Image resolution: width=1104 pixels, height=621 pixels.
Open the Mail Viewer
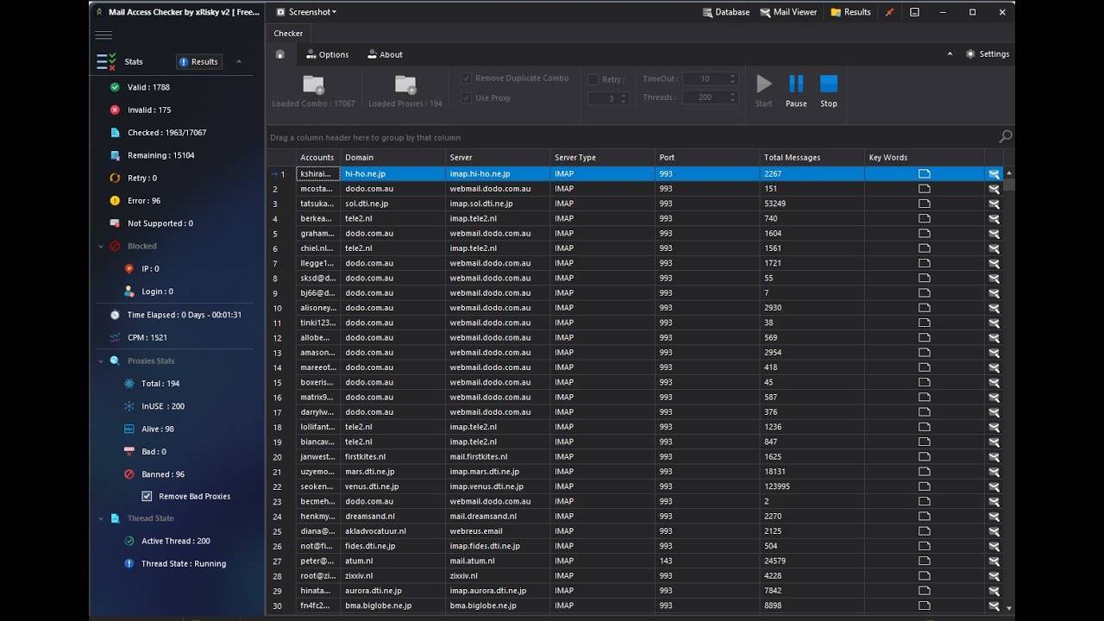point(788,12)
